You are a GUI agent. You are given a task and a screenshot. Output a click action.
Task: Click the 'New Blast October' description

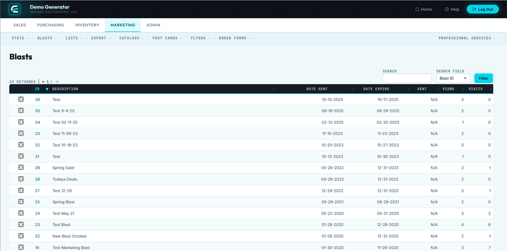coord(69,236)
